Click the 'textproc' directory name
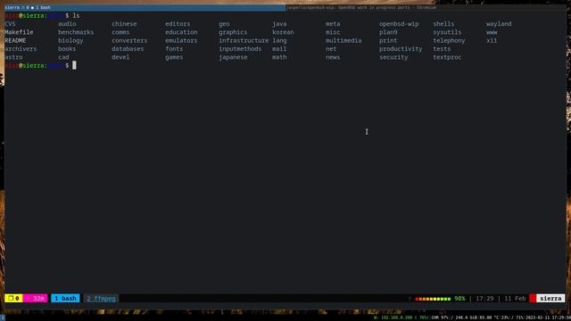The width and height of the screenshot is (571, 321). 447,57
